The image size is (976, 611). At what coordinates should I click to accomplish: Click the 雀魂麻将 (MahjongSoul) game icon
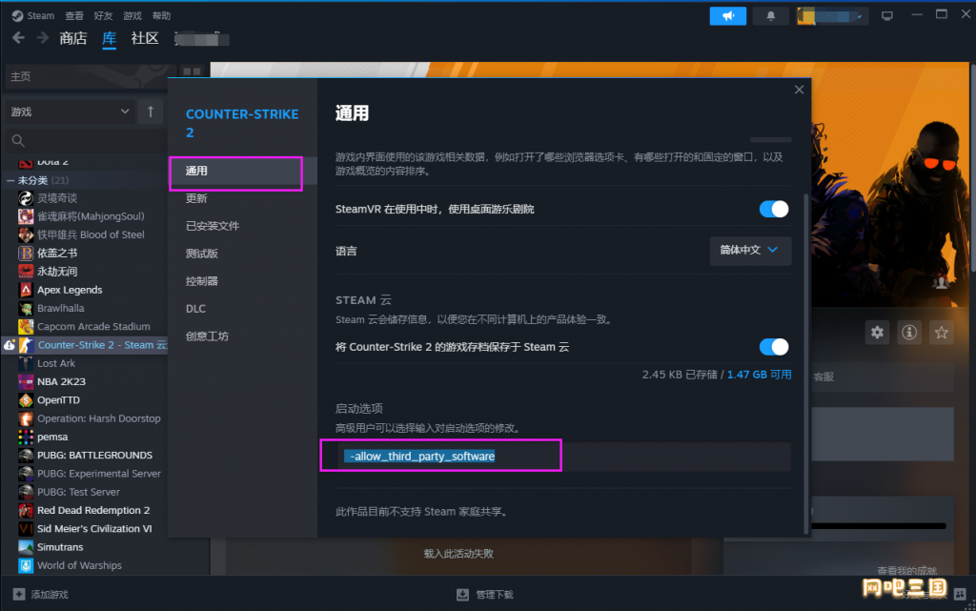pos(26,216)
